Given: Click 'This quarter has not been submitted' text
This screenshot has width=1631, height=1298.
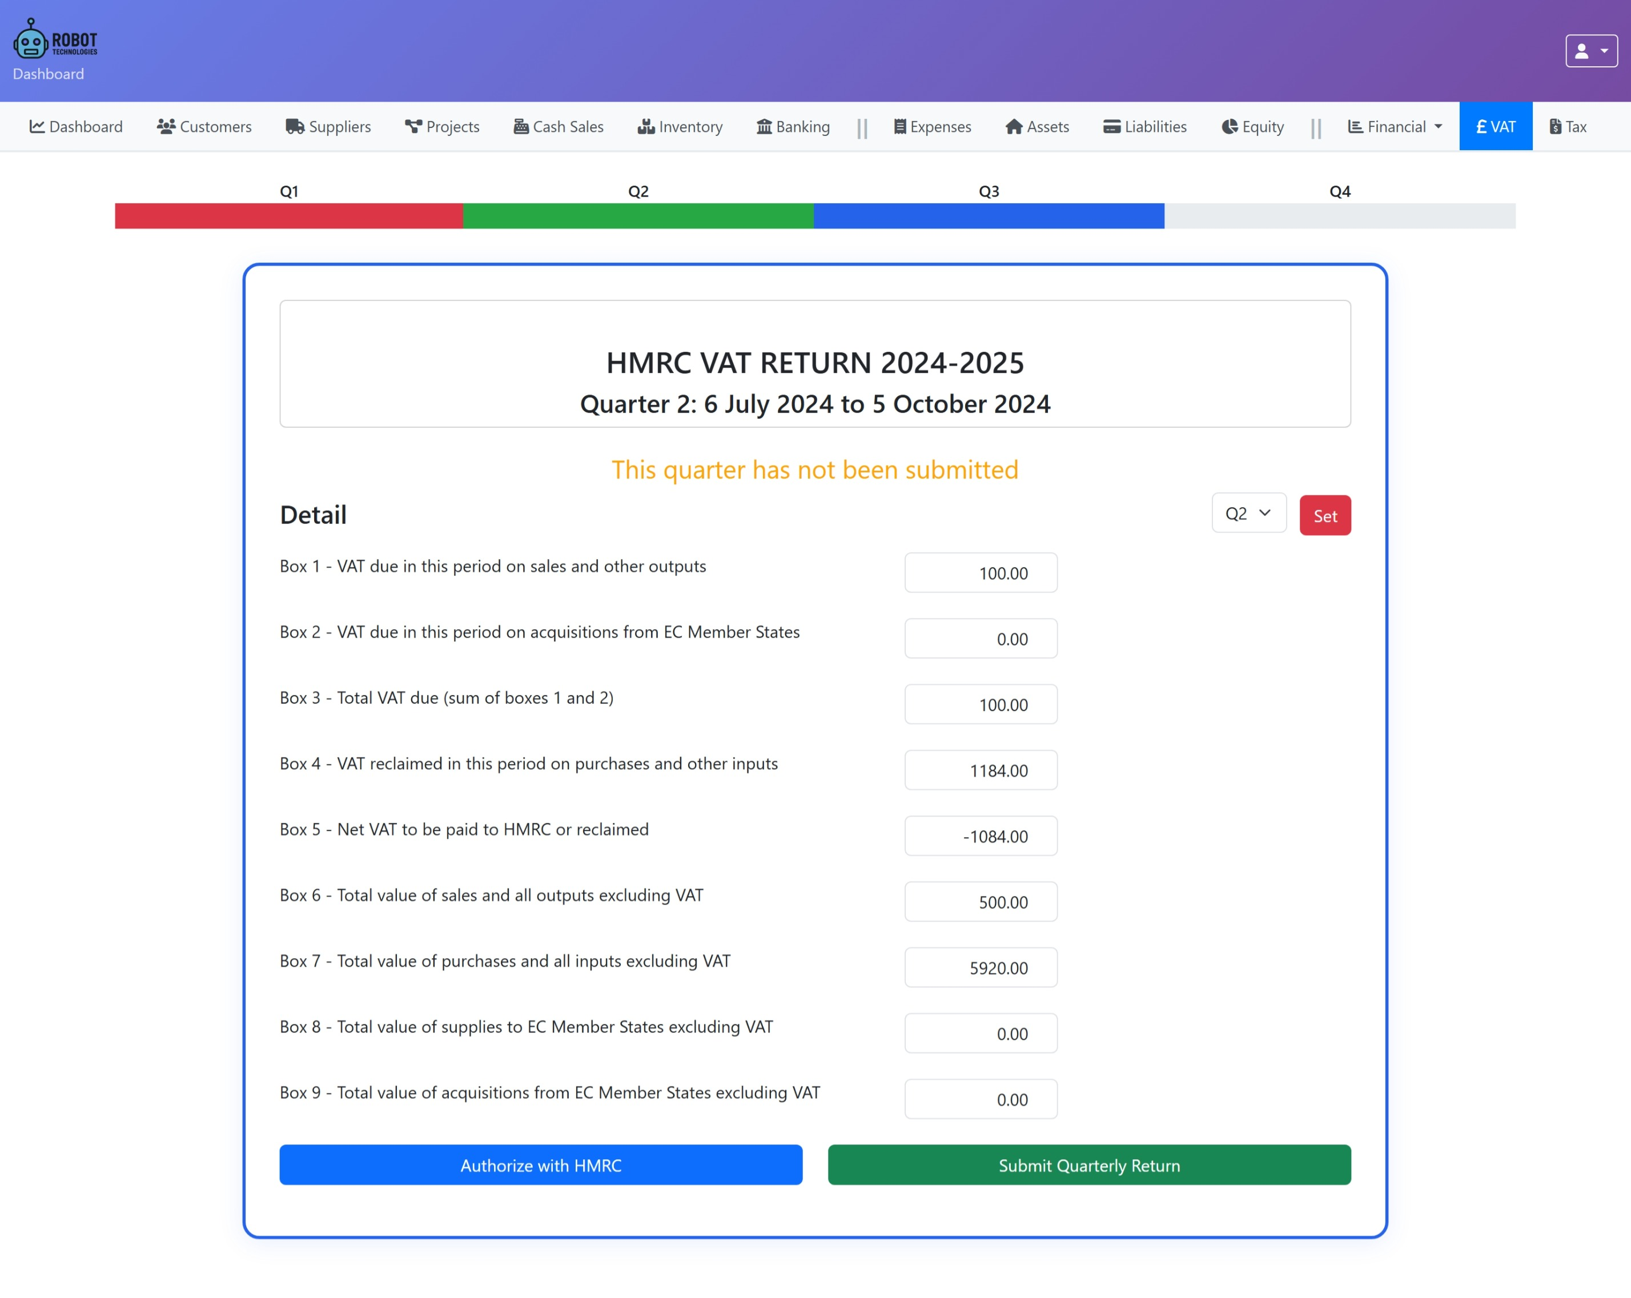Looking at the screenshot, I should (815, 470).
